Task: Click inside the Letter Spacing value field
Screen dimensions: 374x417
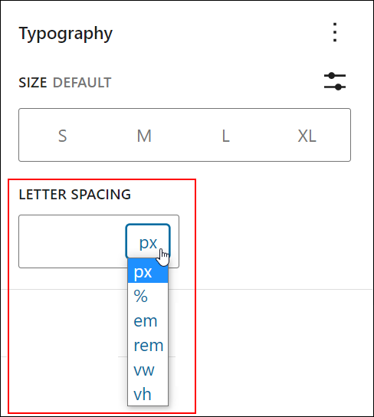Action: click(72, 241)
